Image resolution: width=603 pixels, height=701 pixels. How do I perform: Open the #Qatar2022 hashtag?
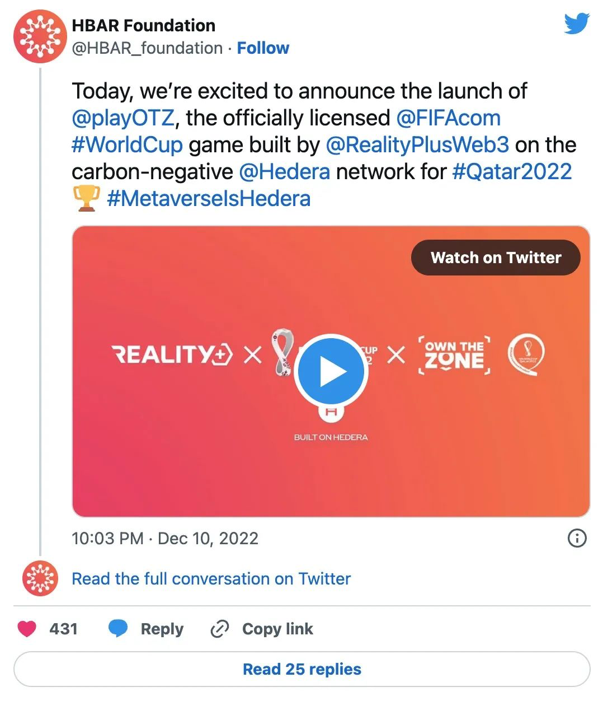[x=512, y=171]
